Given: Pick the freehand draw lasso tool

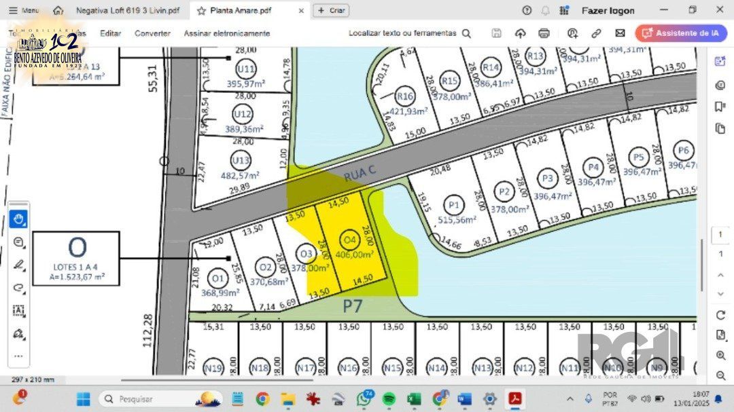Looking at the screenshot, I should [x=18, y=287].
